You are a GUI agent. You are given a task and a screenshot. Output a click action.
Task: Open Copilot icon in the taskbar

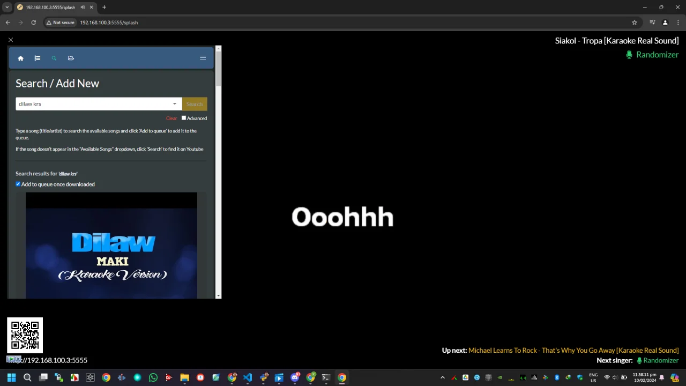click(x=675, y=377)
